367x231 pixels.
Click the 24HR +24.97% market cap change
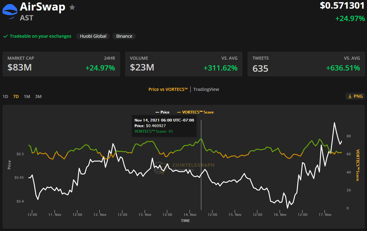[x=100, y=68]
